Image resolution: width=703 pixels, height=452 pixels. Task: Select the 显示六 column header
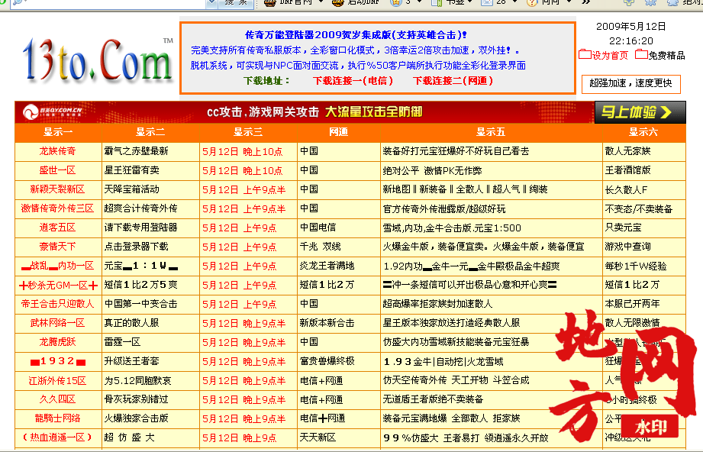643,132
